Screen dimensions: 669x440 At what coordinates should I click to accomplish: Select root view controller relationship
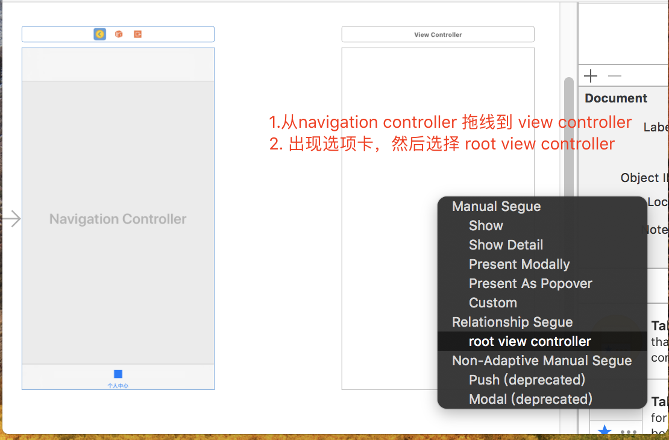pos(542,341)
